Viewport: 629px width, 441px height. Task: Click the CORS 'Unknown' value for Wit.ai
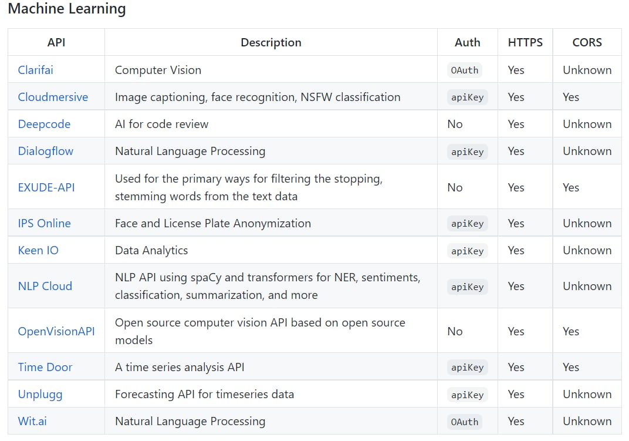pyautogui.click(x=587, y=421)
